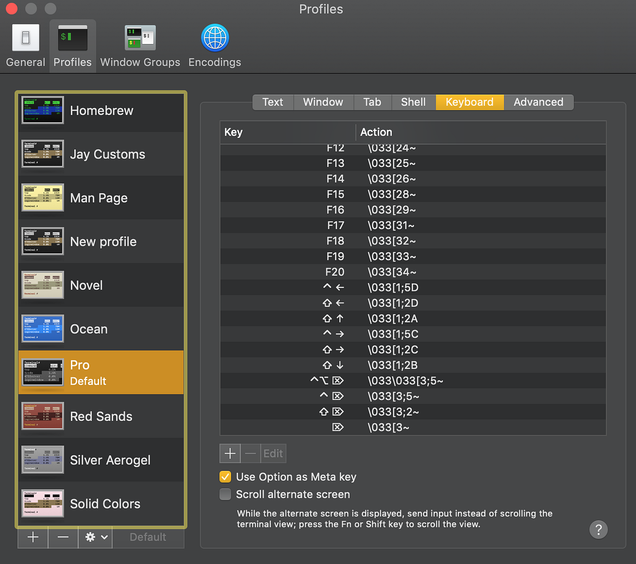The height and width of the screenshot is (564, 636).
Task: Disable Use Option as Meta key
Action: pyautogui.click(x=225, y=477)
